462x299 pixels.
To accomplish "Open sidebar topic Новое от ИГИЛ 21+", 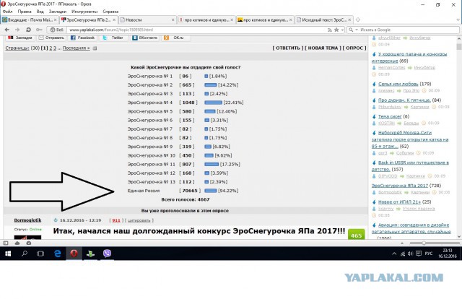I will pyautogui.click(x=399, y=201).
